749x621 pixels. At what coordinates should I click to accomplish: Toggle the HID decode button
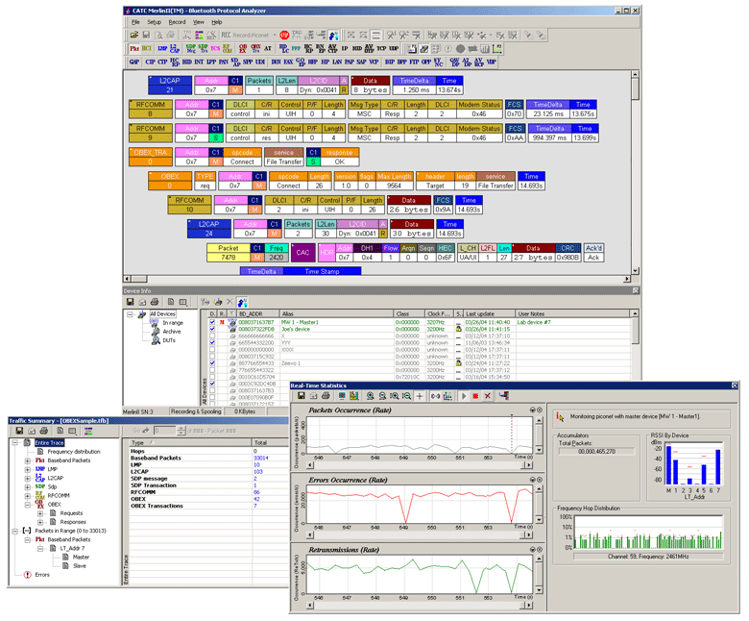pos(357,49)
